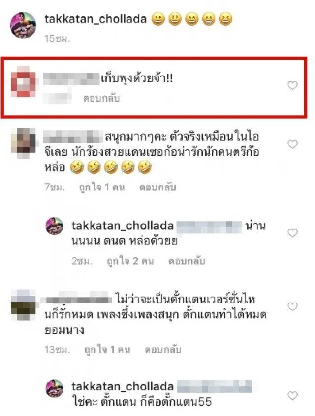315x416 pixels.
Task: Tap heart beside comment "ไม่ว่าจะเป็นตั๊กแตนเวอร์ชั่นไหน"
Action: [292, 306]
